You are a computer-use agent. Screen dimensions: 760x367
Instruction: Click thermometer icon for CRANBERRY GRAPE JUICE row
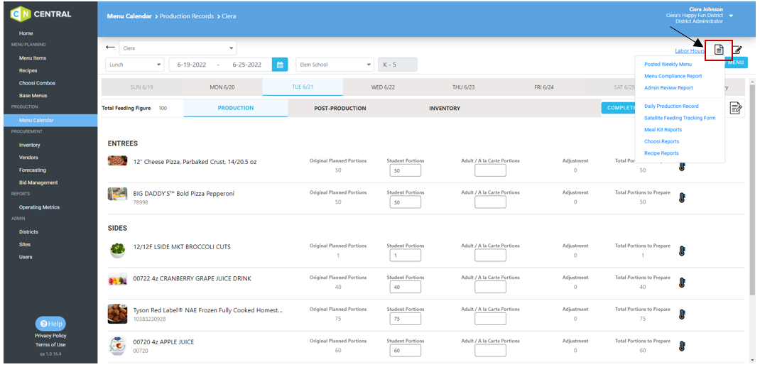682,283
